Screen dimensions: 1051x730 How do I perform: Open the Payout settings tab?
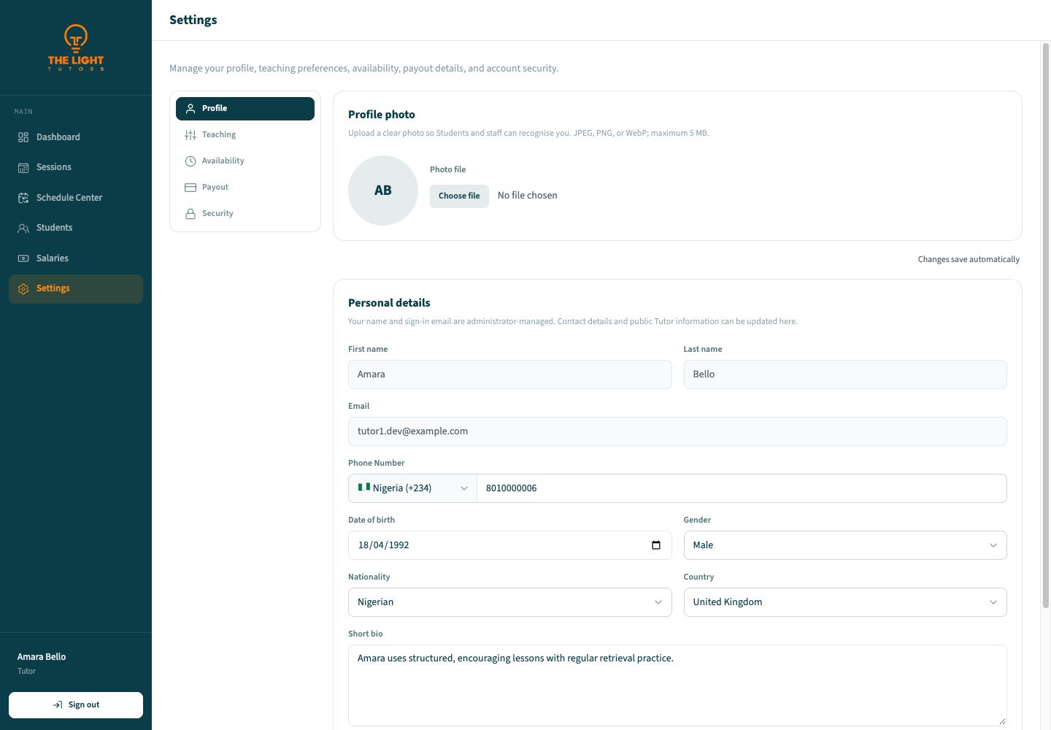[x=245, y=187]
